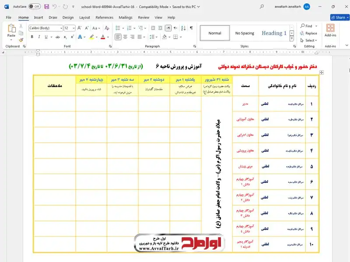The width and height of the screenshot is (350, 262).
Task: Open the Change Case Aa dropdown
Action: [96, 28]
